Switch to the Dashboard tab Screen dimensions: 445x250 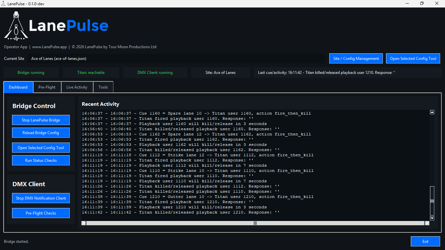[x=18, y=87]
